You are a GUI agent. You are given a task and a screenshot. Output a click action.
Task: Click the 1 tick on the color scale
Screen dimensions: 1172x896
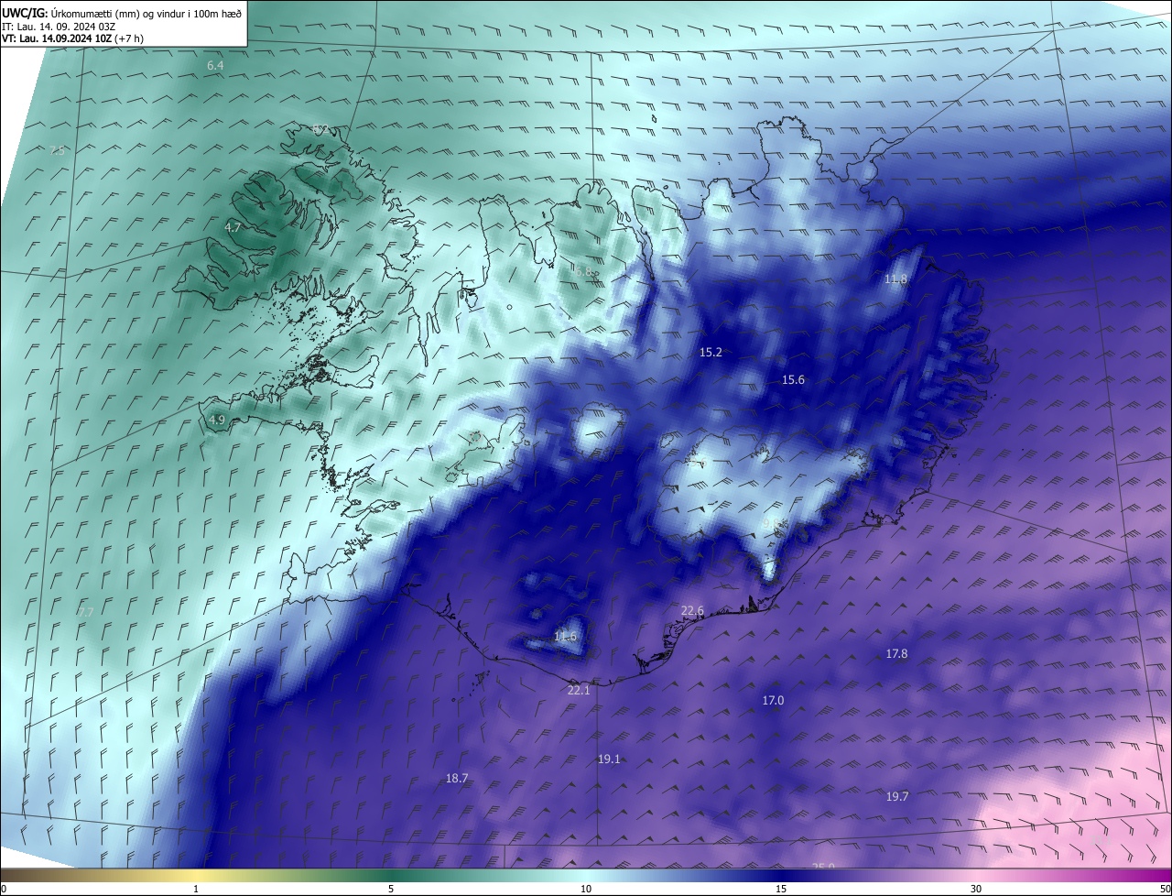tap(196, 889)
